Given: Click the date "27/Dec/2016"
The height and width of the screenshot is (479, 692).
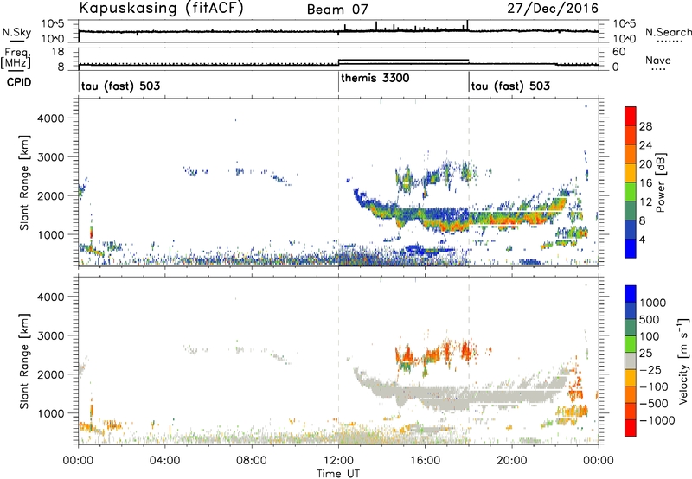Looking at the screenshot, I should 553,9.
